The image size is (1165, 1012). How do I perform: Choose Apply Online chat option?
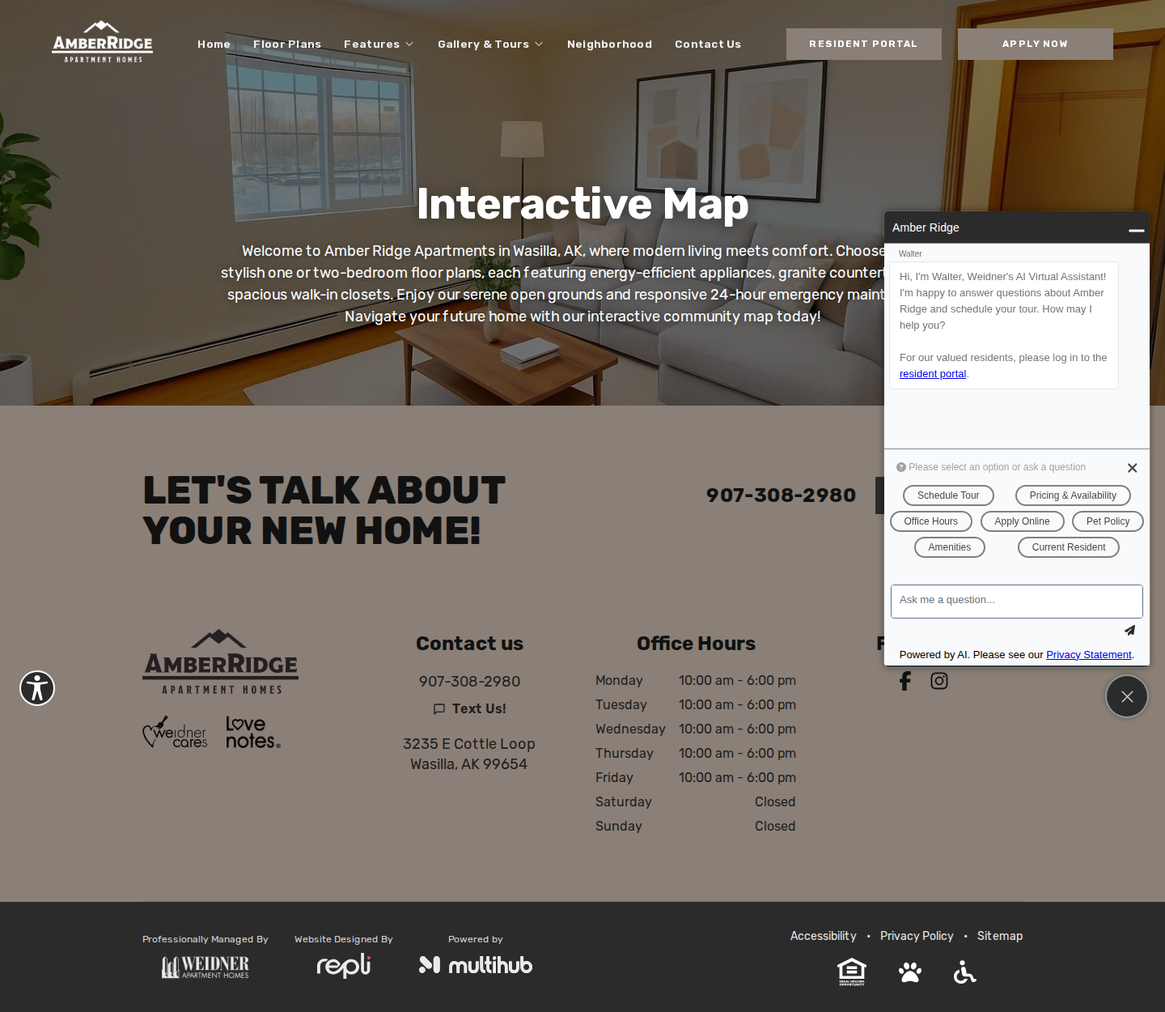coord(1023,521)
